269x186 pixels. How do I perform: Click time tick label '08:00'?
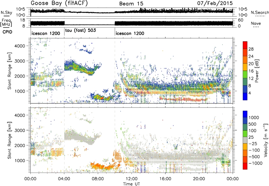point(98,179)
